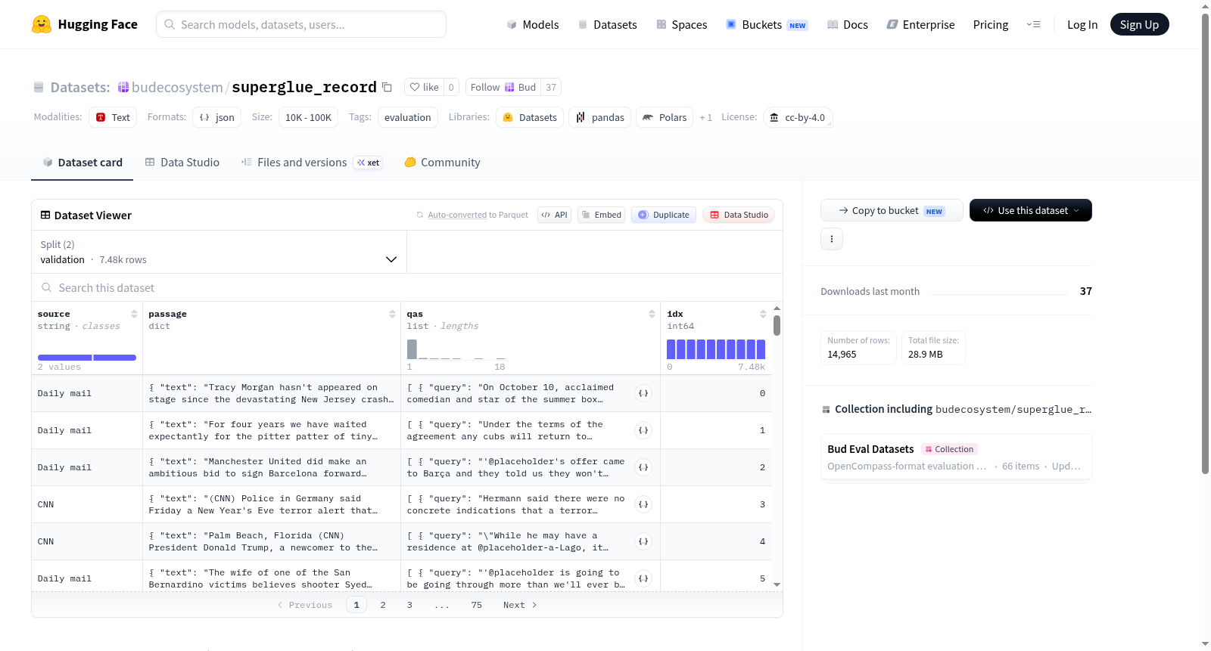Click the budecosystem organization avatar icon
Screen dimensions: 1211x651
tap(123, 87)
